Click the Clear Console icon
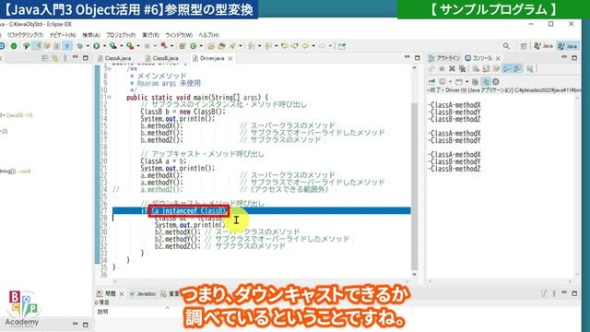Viewport: 590px width, 332px height. (x=476, y=68)
